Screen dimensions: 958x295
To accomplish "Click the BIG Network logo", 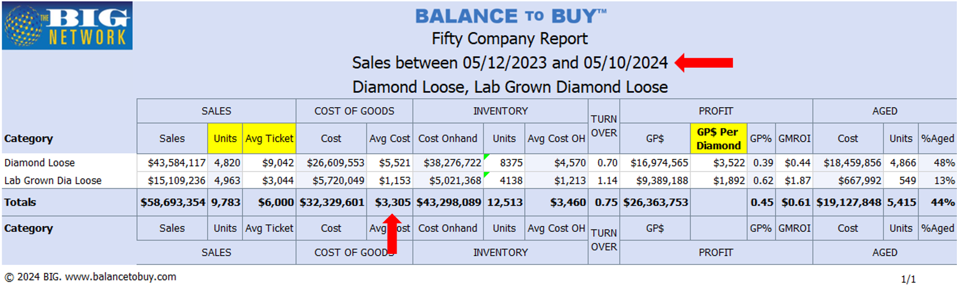I will 67,26.
